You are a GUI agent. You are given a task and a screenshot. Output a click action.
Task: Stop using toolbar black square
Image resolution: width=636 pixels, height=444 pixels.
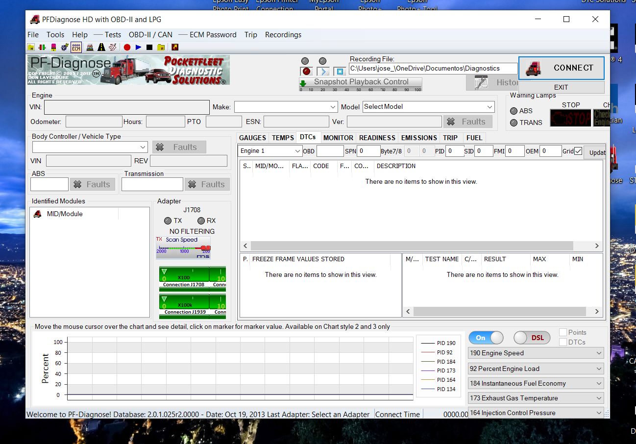[x=149, y=47]
